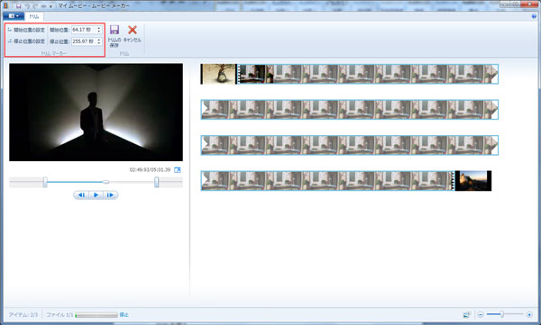Adjust stop position 255.97 spinner arrows
The width and height of the screenshot is (541, 325).
pyautogui.click(x=98, y=41)
